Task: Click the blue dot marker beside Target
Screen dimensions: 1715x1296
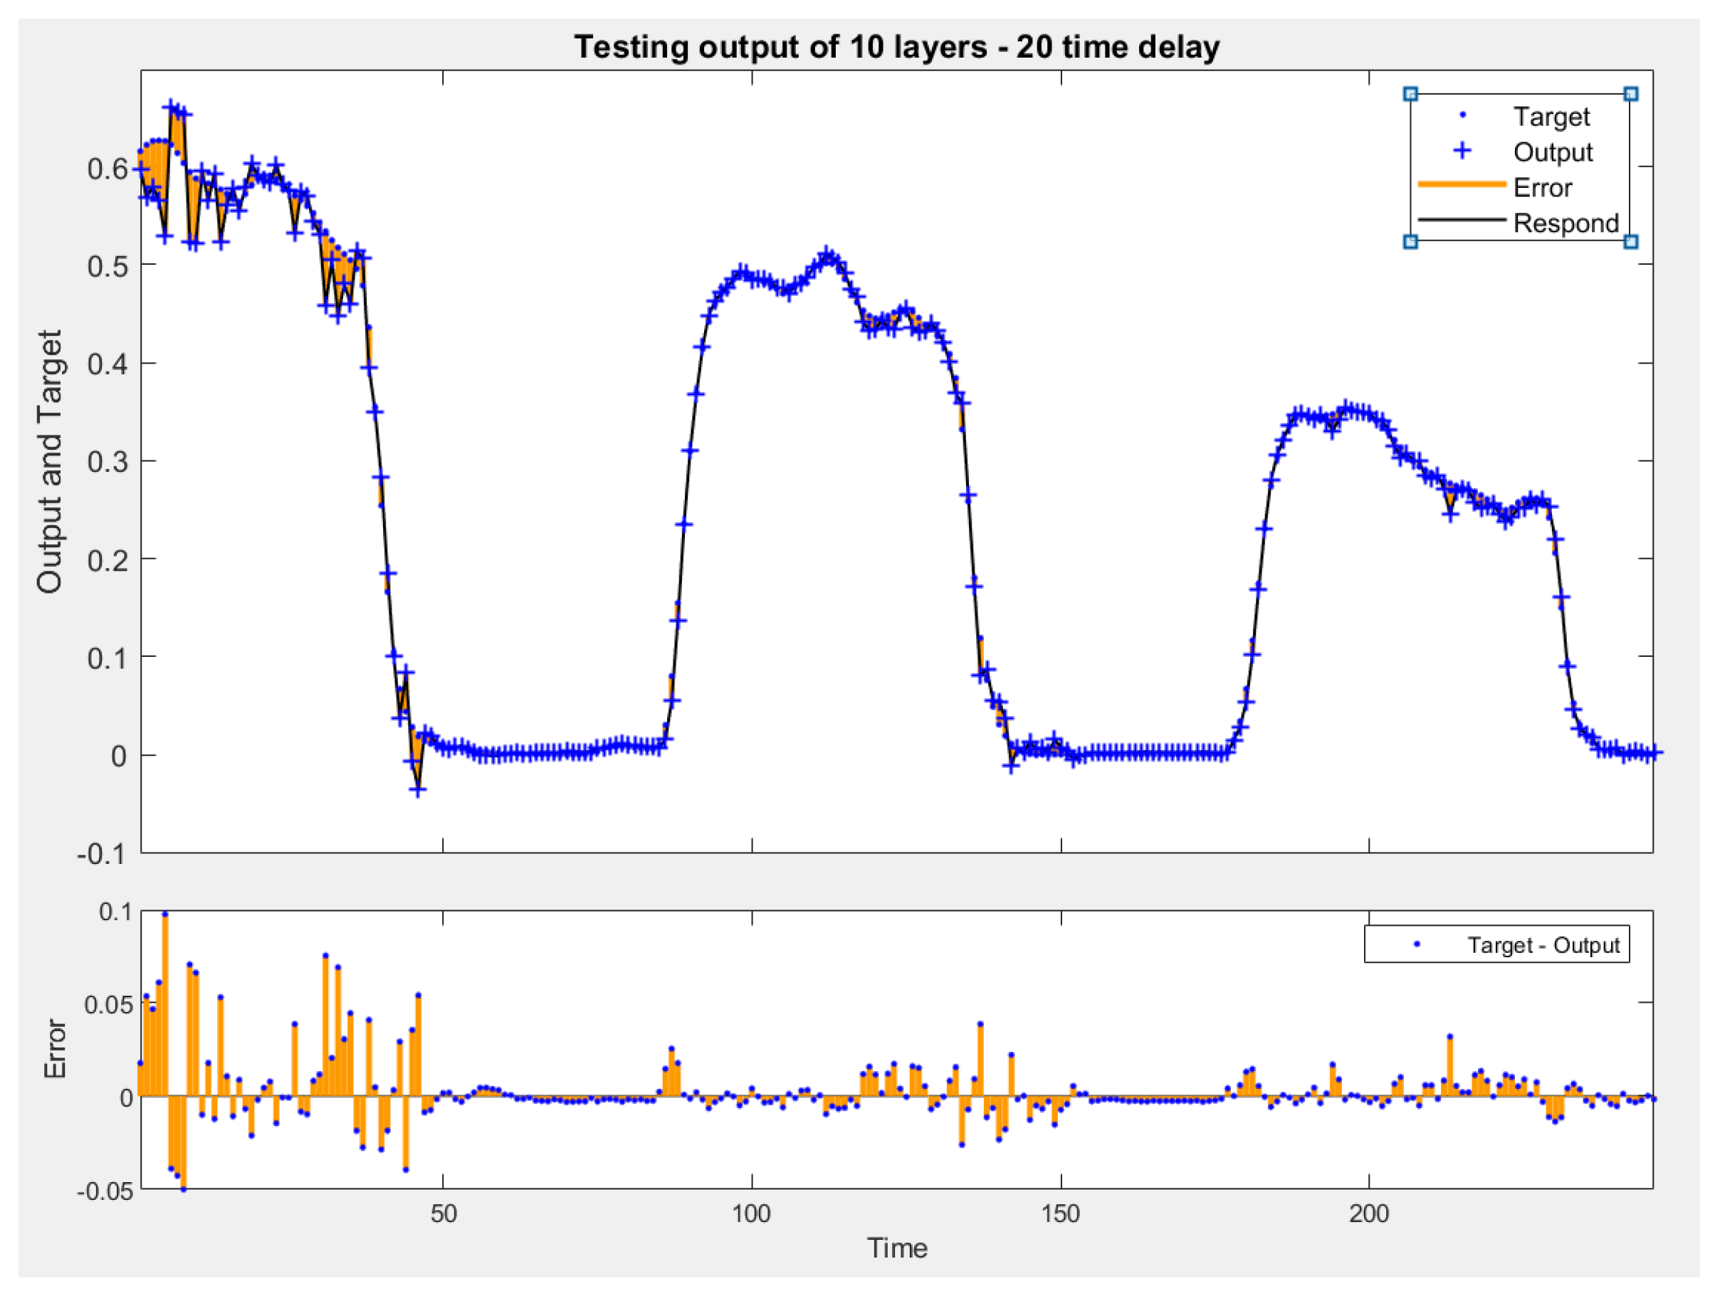Action: (1462, 115)
